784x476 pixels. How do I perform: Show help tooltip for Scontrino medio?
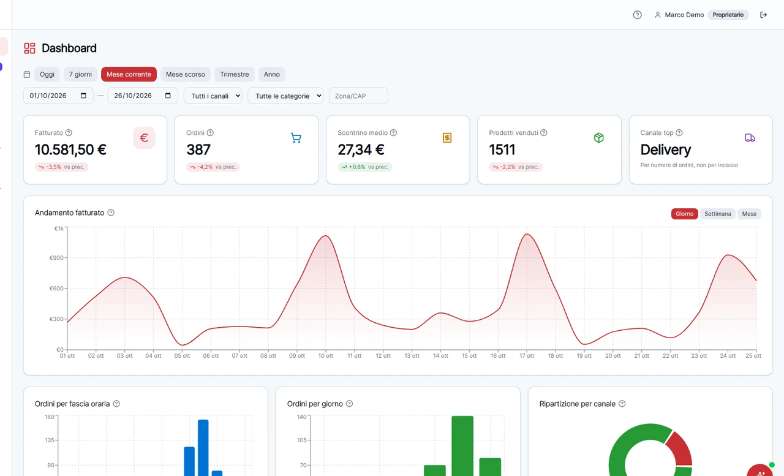pos(393,133)
